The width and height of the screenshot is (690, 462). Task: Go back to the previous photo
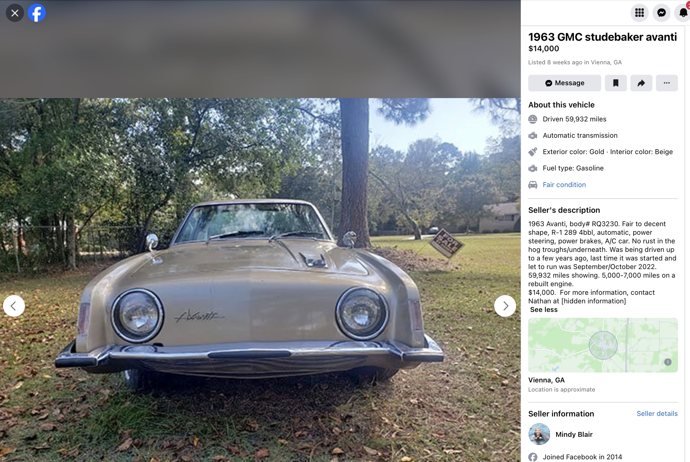point(14,306)
